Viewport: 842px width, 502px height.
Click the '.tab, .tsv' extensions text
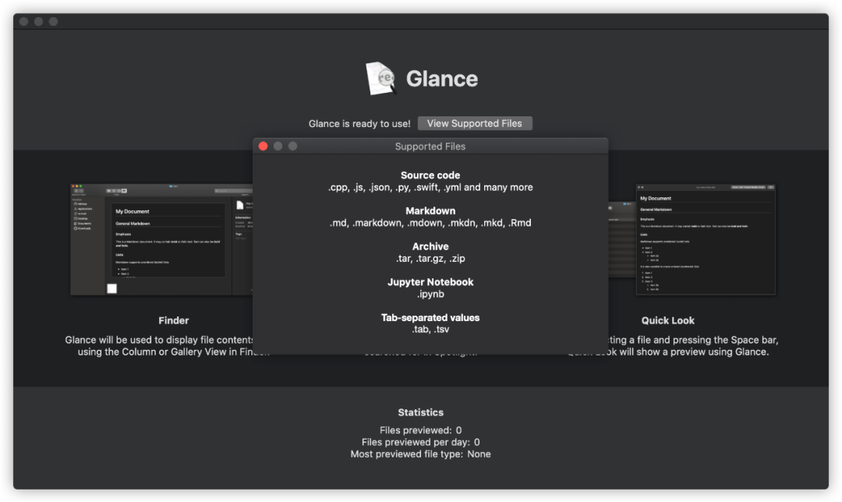pos(430,329)
